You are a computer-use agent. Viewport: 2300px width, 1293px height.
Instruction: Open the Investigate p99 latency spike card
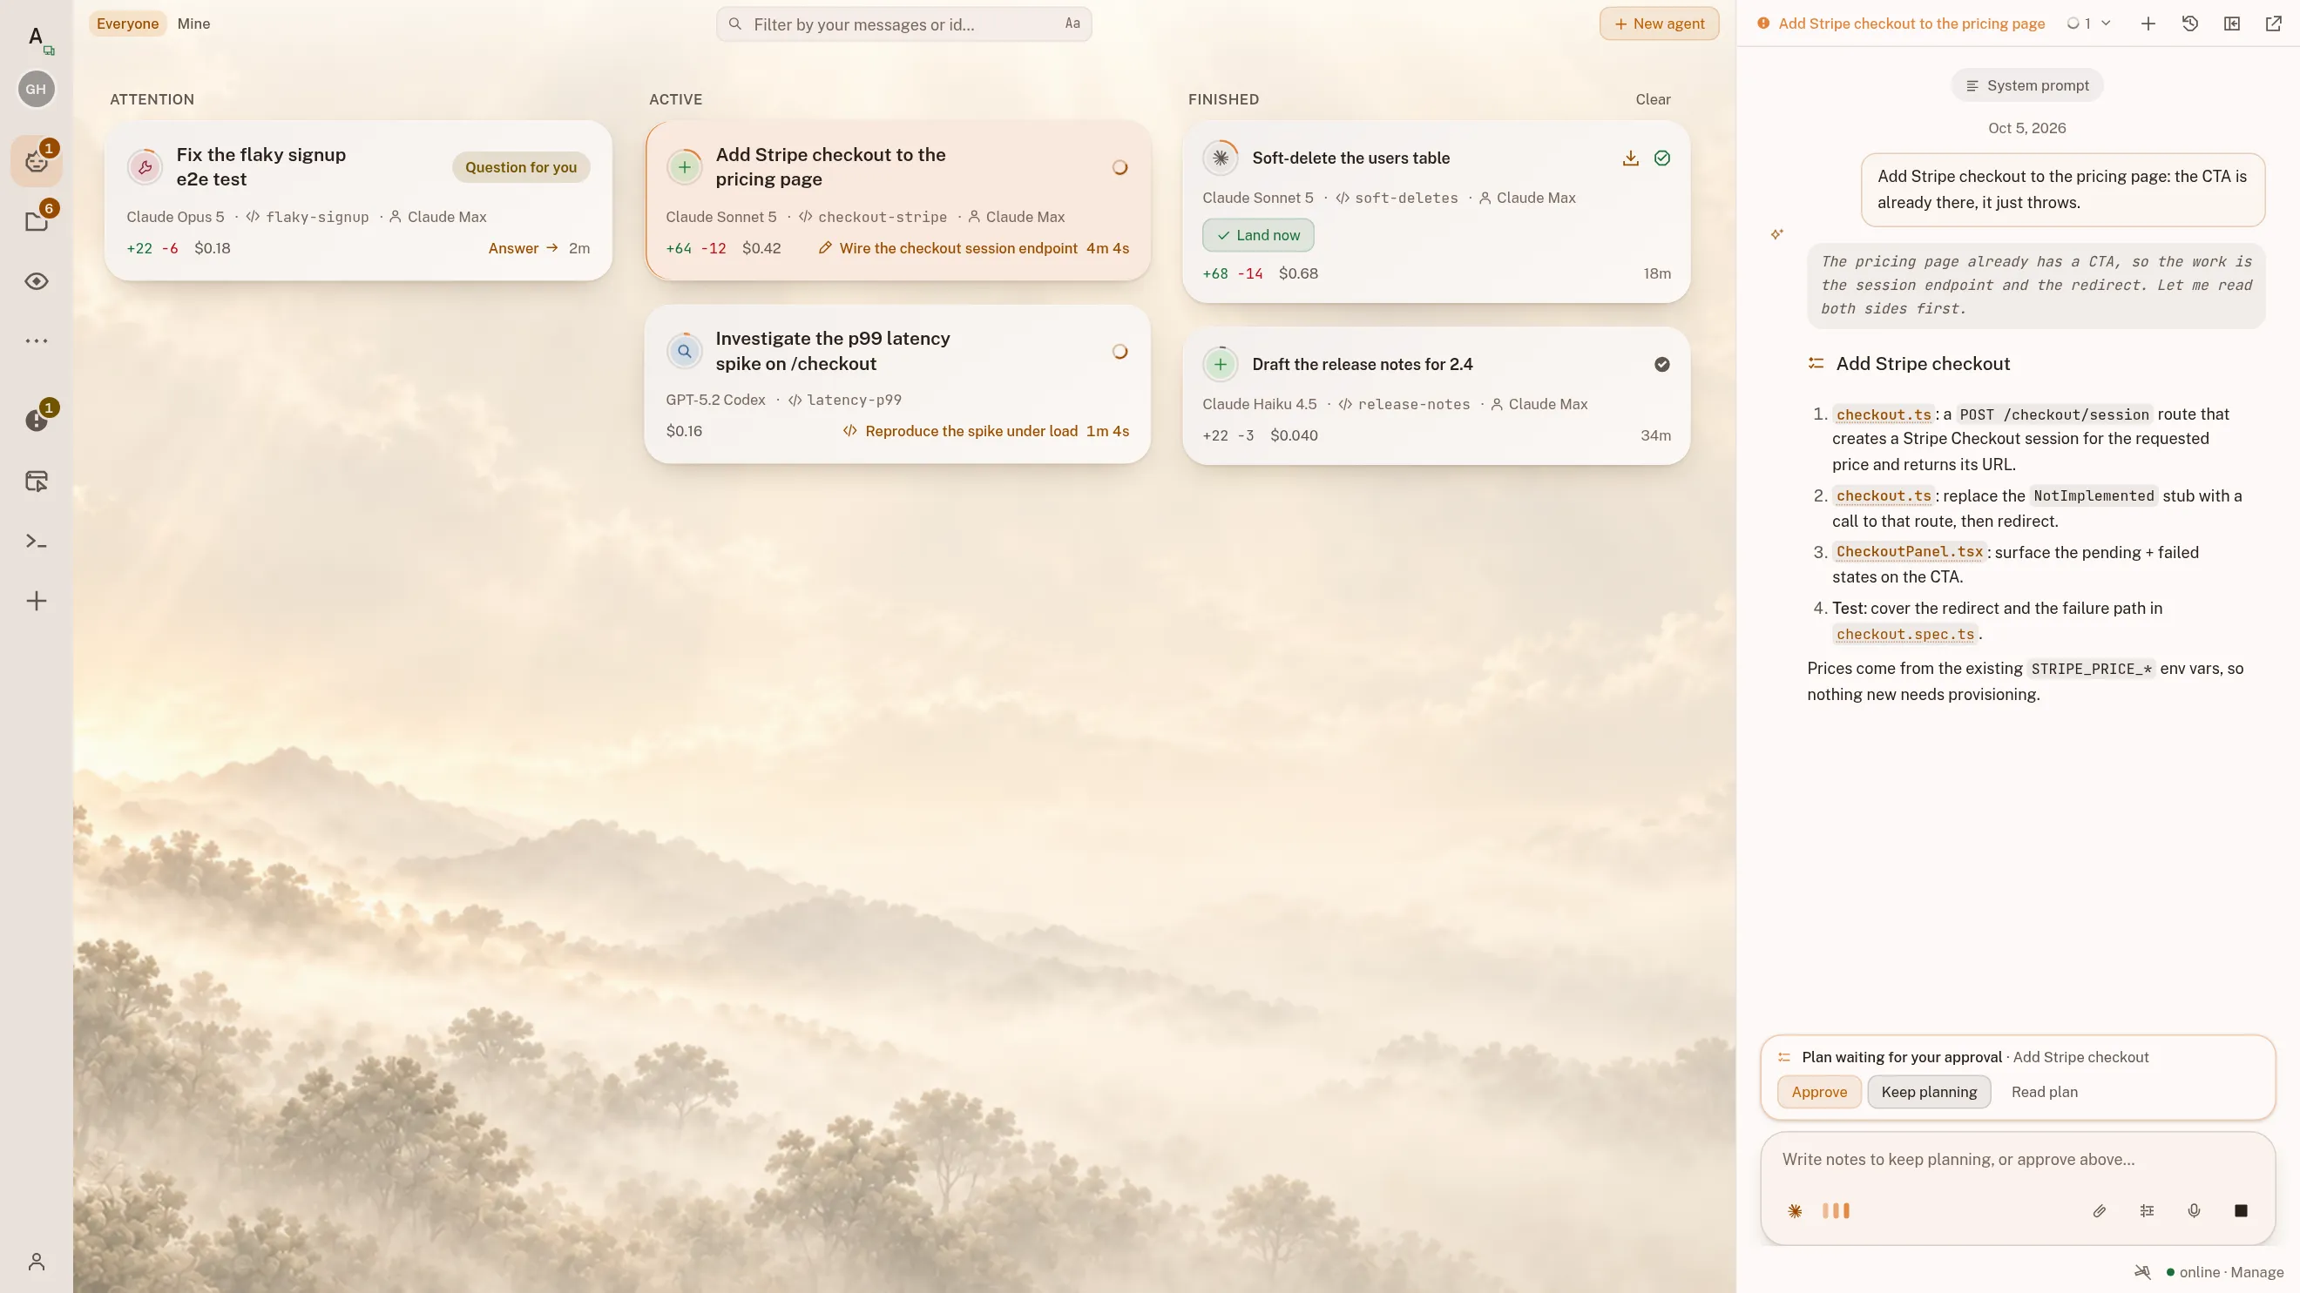pyautogui.click(x=897, y=385)
